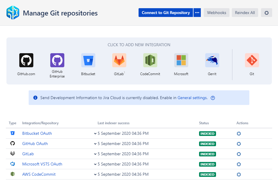Click the Manage Git repositories heading

[60, 13]
